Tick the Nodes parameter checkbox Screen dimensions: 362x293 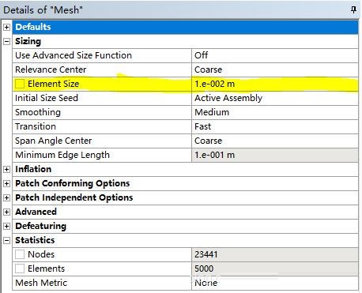click(x=20, y=254)
